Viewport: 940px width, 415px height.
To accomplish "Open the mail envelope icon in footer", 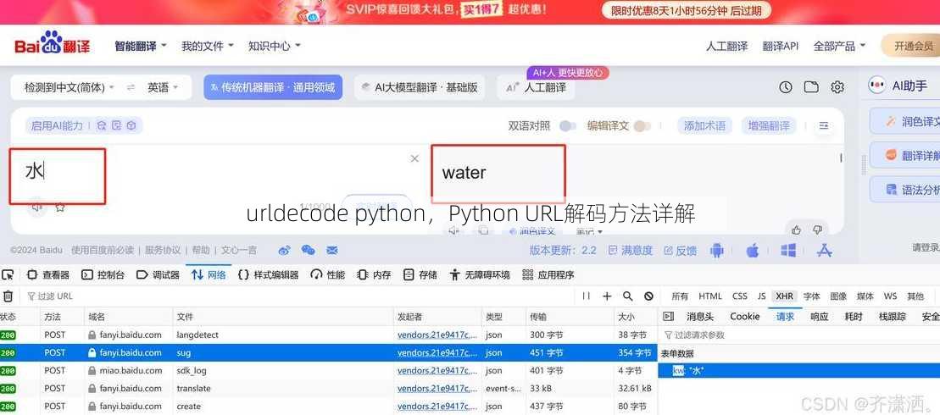I will click(331, 250).
